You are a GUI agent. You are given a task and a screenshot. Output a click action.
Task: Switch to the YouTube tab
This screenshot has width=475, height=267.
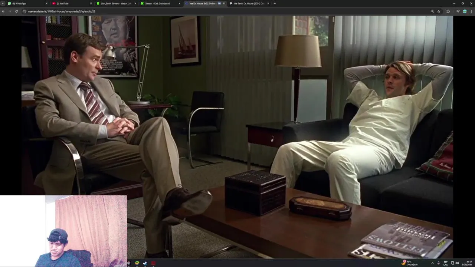coord(72,3)
